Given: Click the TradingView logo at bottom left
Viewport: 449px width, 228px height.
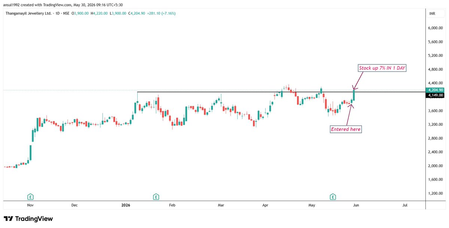Looking at the screenshot, I should (x=28, y=219).
